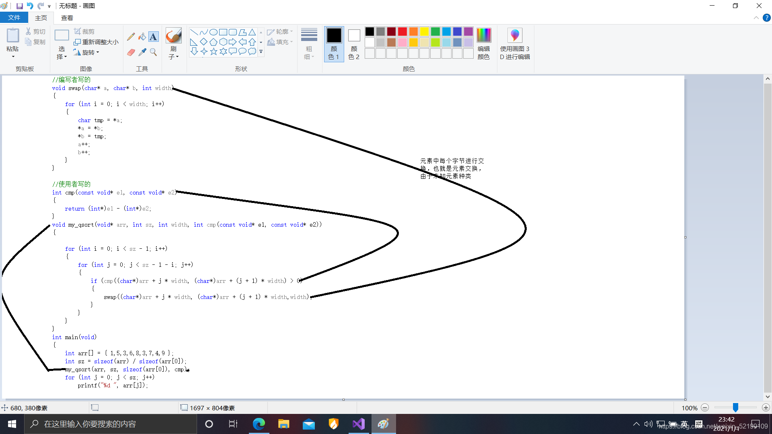772x434 pixels.
Task: Expand the shapes gallery more arrow
Action: pyautogui.click(x=261, y=52)
